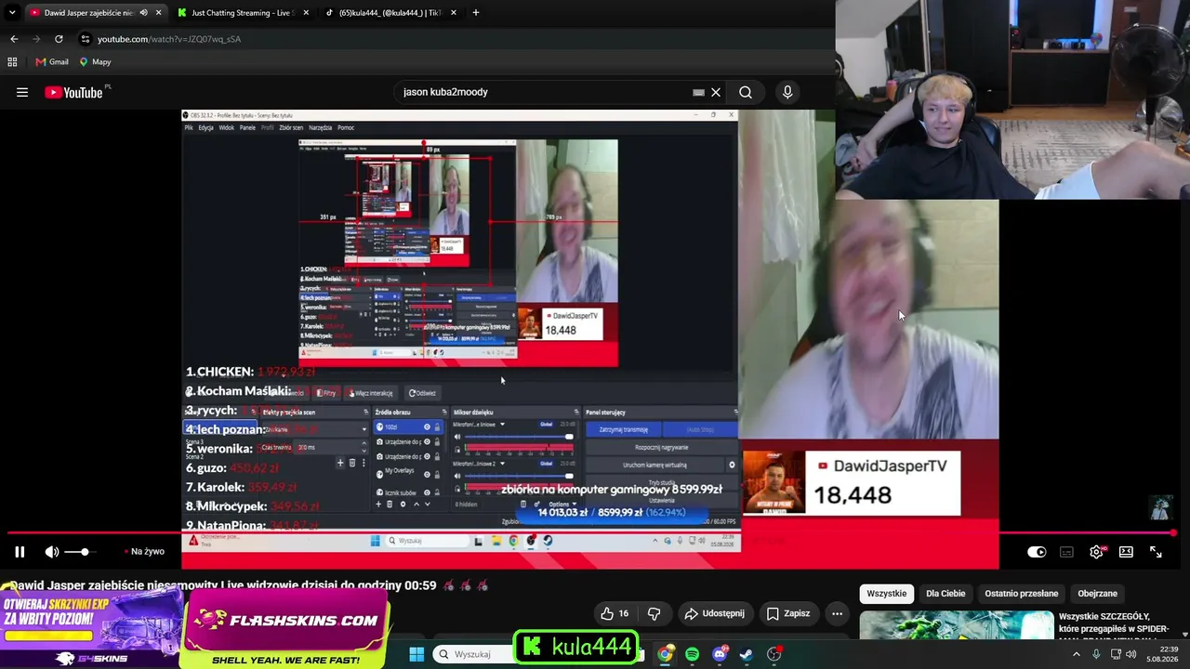Save the video with Zapisz
1190x669 pixels.
tap(788, 613)
